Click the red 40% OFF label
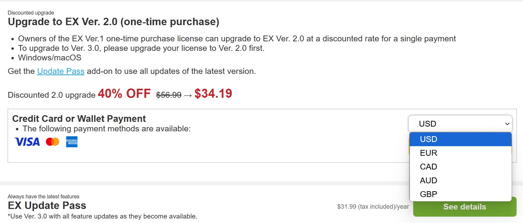The width and height of the screenshot is (523, 223). (x=124, y=93)
